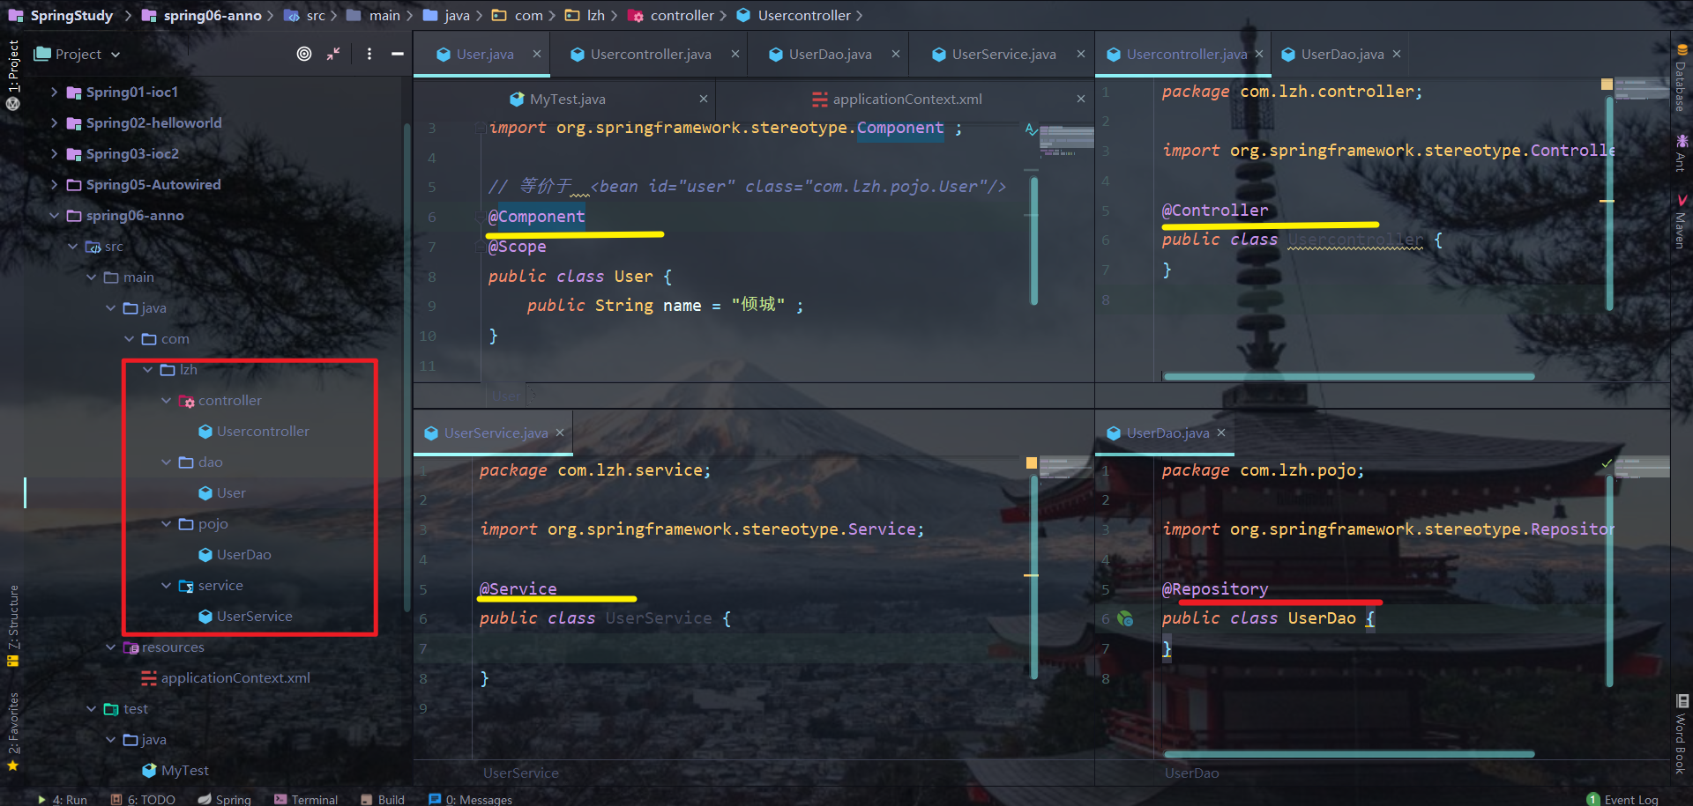Click the User.java code minimap thumbnail
Image resolution: width=1693 pixels, height=806 pixels.
tap(1067, 140)
